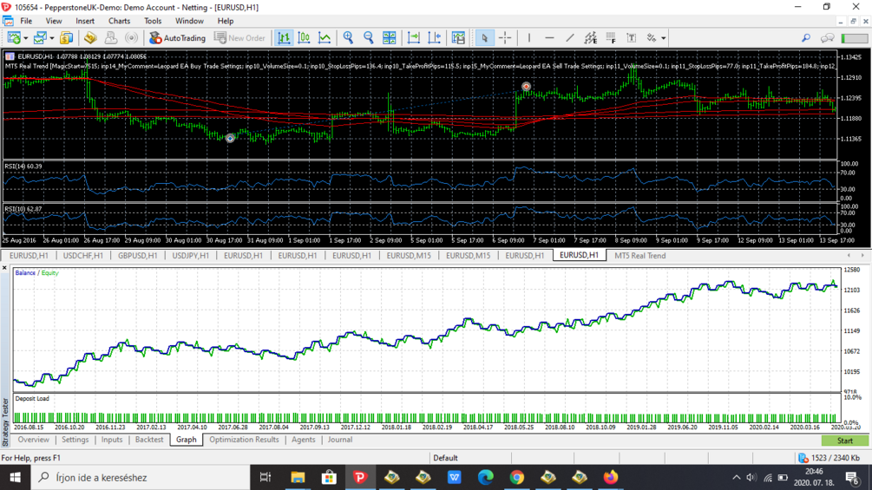Click the sell trade marker on chart
Image resolution: width=872 pixels, height=490 pixels.
tap(526, 87)
